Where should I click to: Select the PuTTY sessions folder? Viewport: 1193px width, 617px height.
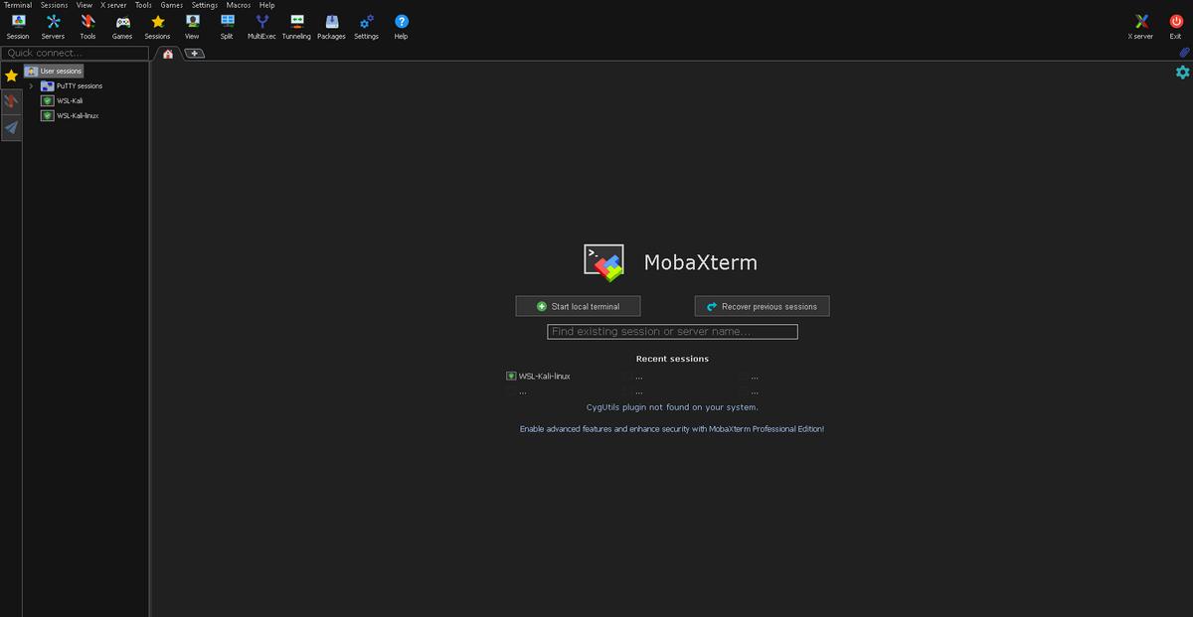pos(72,86)
